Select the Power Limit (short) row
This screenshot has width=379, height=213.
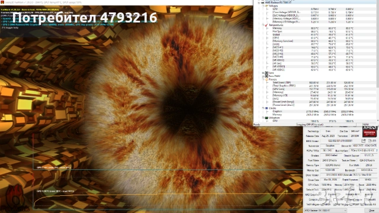click(314, 105)
